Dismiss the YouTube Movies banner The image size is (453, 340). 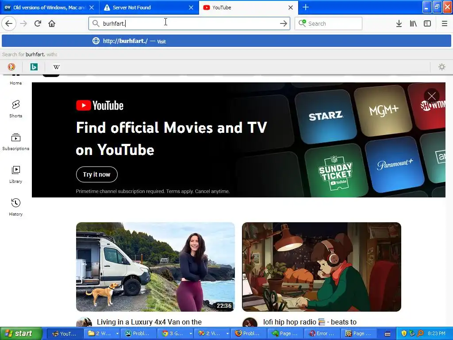(432, 96)
